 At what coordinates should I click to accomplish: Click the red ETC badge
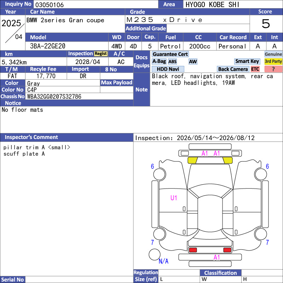pos(255,69)
